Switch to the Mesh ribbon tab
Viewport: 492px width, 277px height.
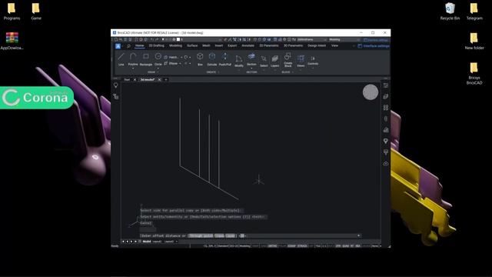pos(206,46)
